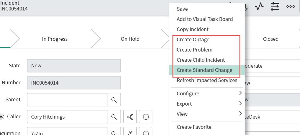
Task: Open the activity stream pulse icon
Action: 259,7
